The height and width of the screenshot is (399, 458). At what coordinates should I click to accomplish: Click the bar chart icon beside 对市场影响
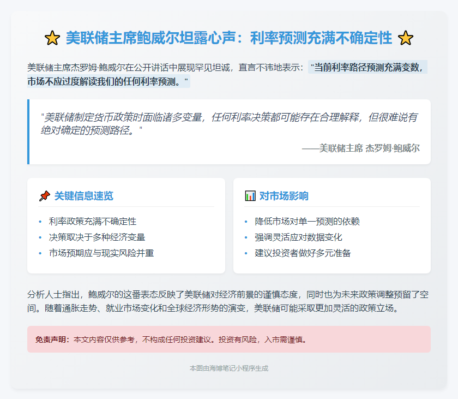(x=250, y=196)
